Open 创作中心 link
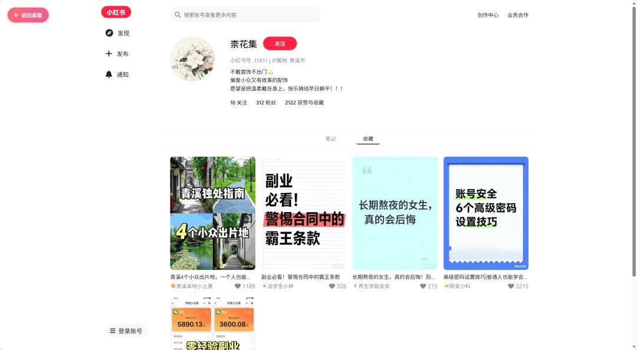The width and height of the screenshot is (637, 350). (488, 15)
